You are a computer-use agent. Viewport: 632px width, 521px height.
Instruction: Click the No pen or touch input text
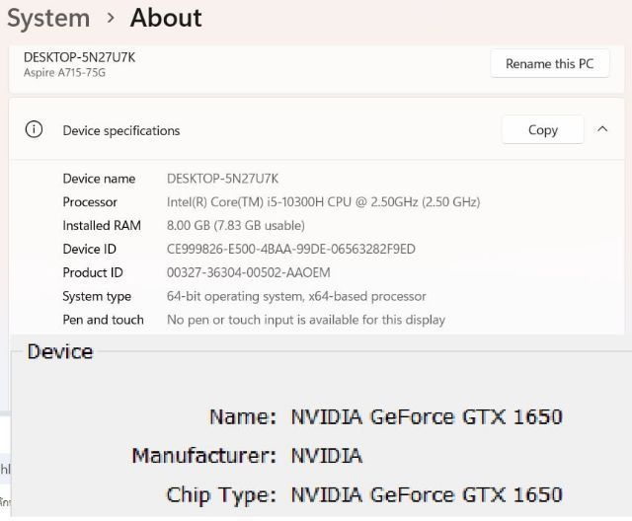(306, 320)
